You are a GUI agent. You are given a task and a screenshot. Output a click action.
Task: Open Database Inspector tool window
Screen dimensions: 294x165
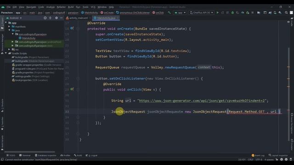45,155
